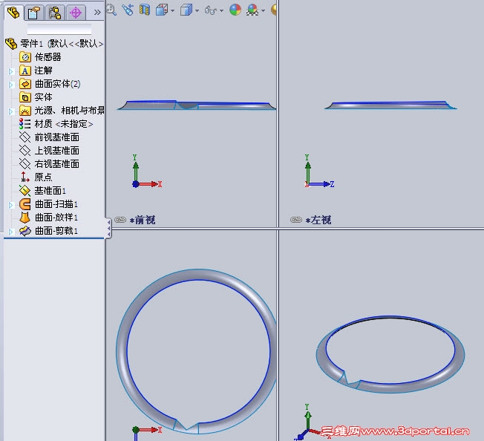
Task: Select 基准面1 reference plane
Action: [50, 191]
